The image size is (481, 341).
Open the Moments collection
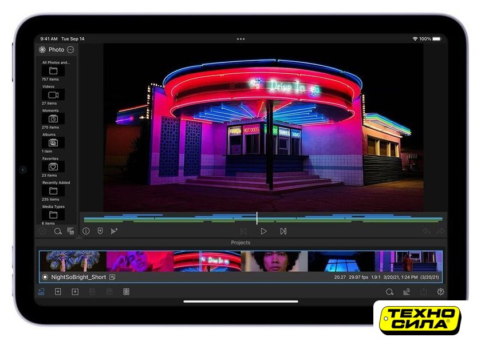tap(53, 118)
